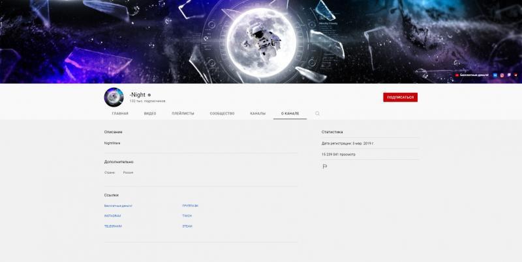Open the TWICH link
522x262 pixels.
click(x=187, y=216)
